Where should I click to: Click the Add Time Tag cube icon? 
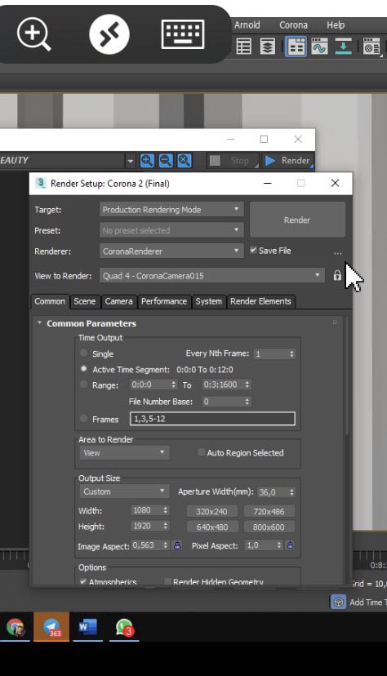tap(338, 602)
